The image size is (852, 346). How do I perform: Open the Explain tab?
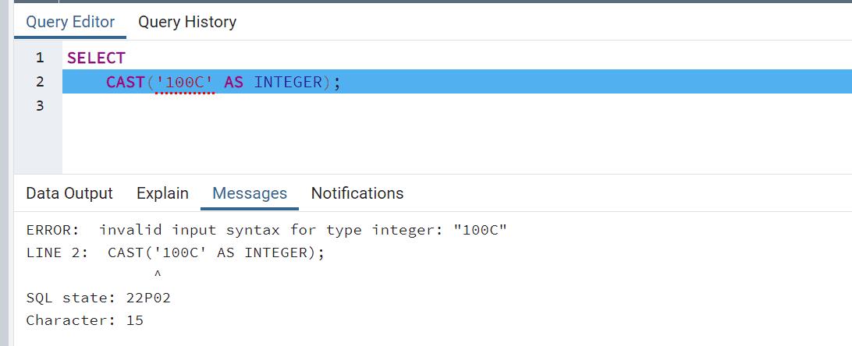162,193
